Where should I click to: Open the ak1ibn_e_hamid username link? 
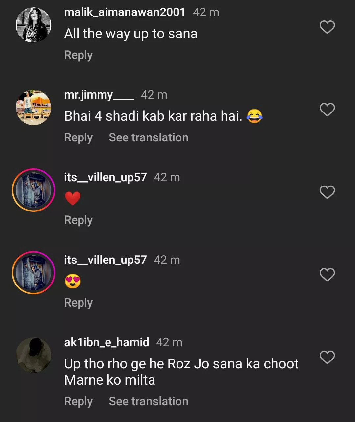[x=106, y=342]
